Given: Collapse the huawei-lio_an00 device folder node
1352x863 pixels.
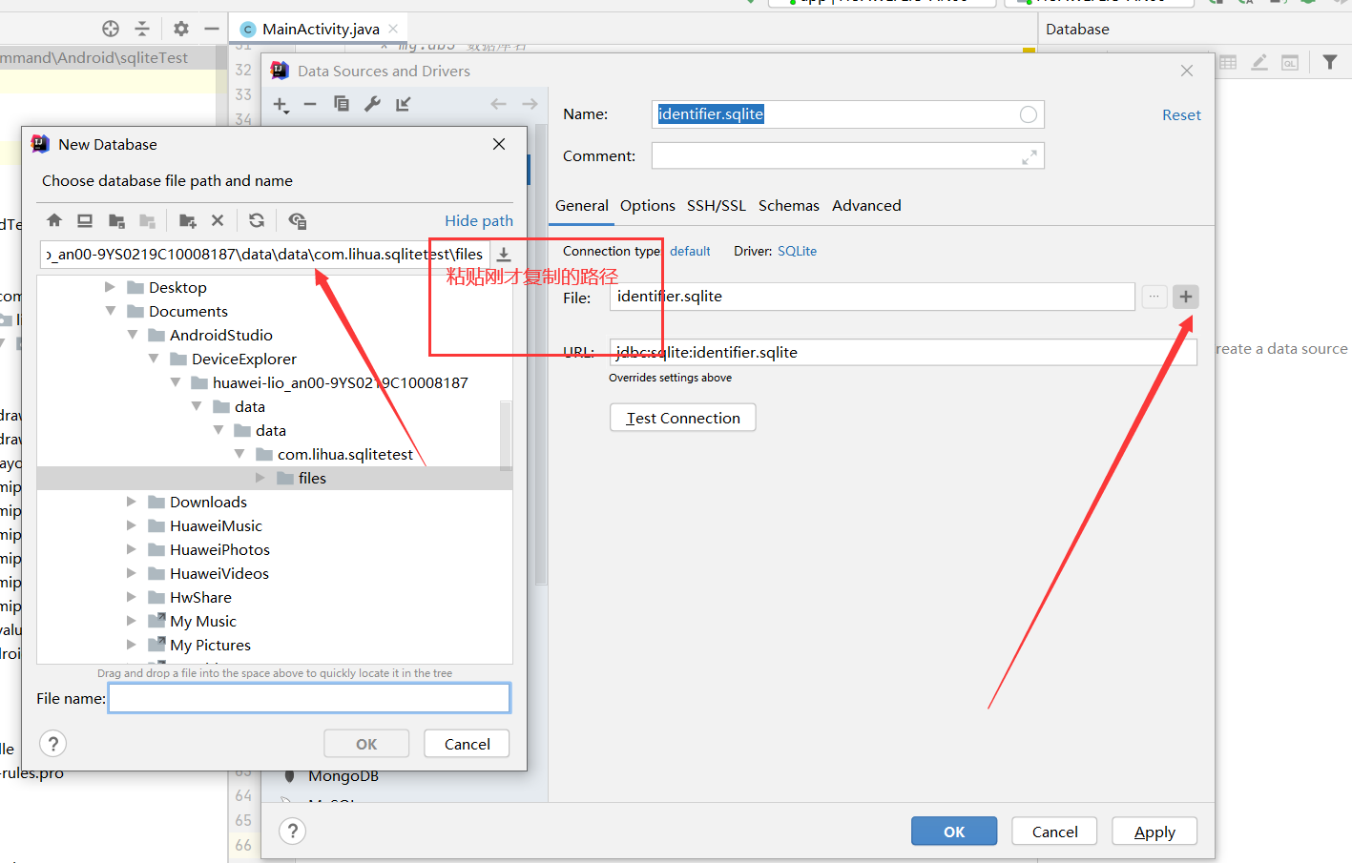Looking at the screenshot, I should (x=175, y=382).
